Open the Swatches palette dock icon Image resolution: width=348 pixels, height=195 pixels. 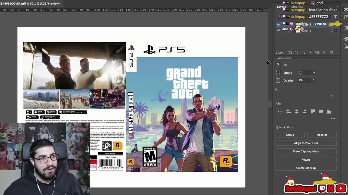[x=346, y=39]
